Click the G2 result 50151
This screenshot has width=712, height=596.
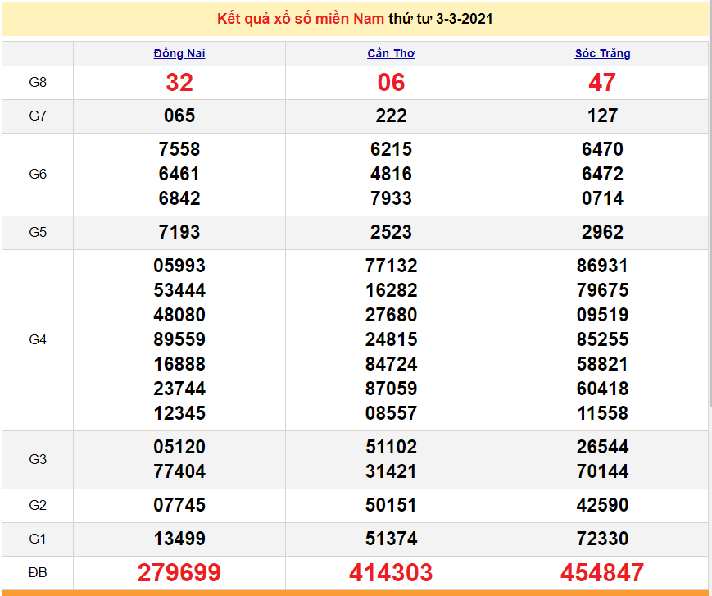click(x=391, y=505)
